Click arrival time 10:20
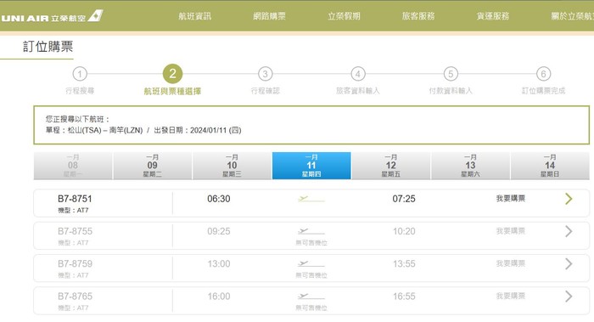Viewport: 594px width, 322px height. [x=404, y=231]
